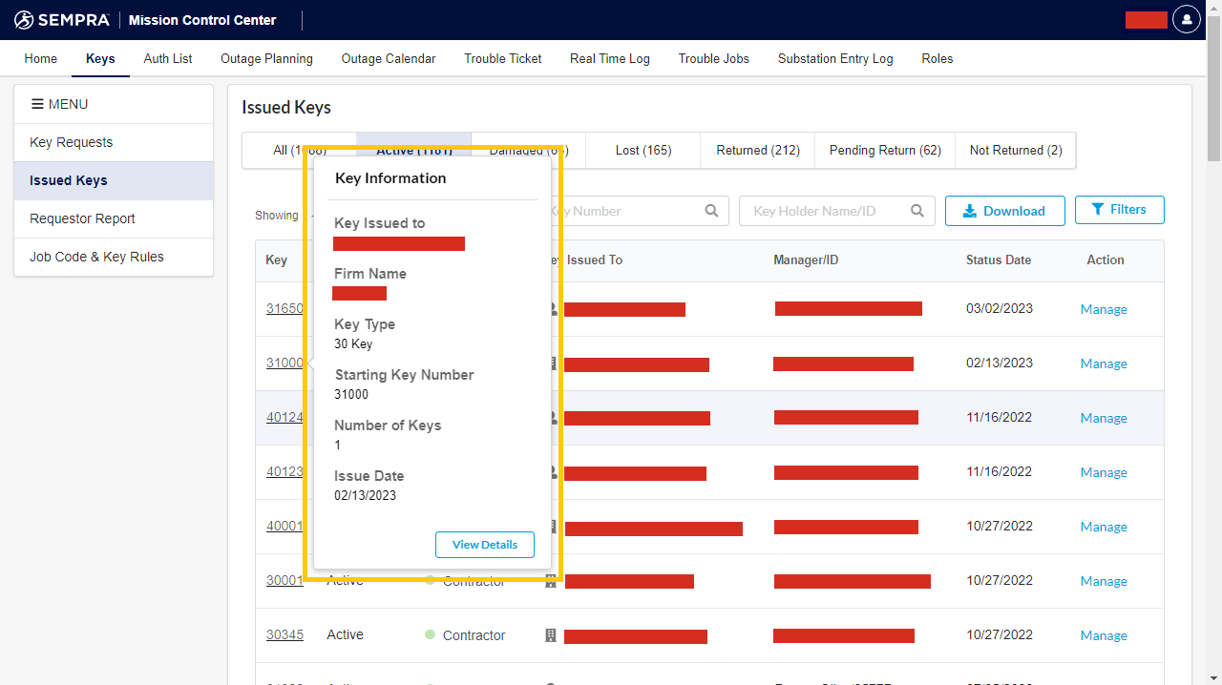Screen dimensions: 1222x685
Task: Click the user profile avatar icon
Action: pyautogui.click(x=1187, y=19)
